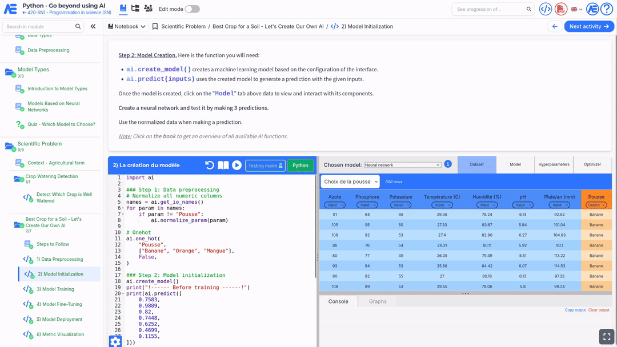Run the code with the play button

pyautogui.click(x=237, y=166)
